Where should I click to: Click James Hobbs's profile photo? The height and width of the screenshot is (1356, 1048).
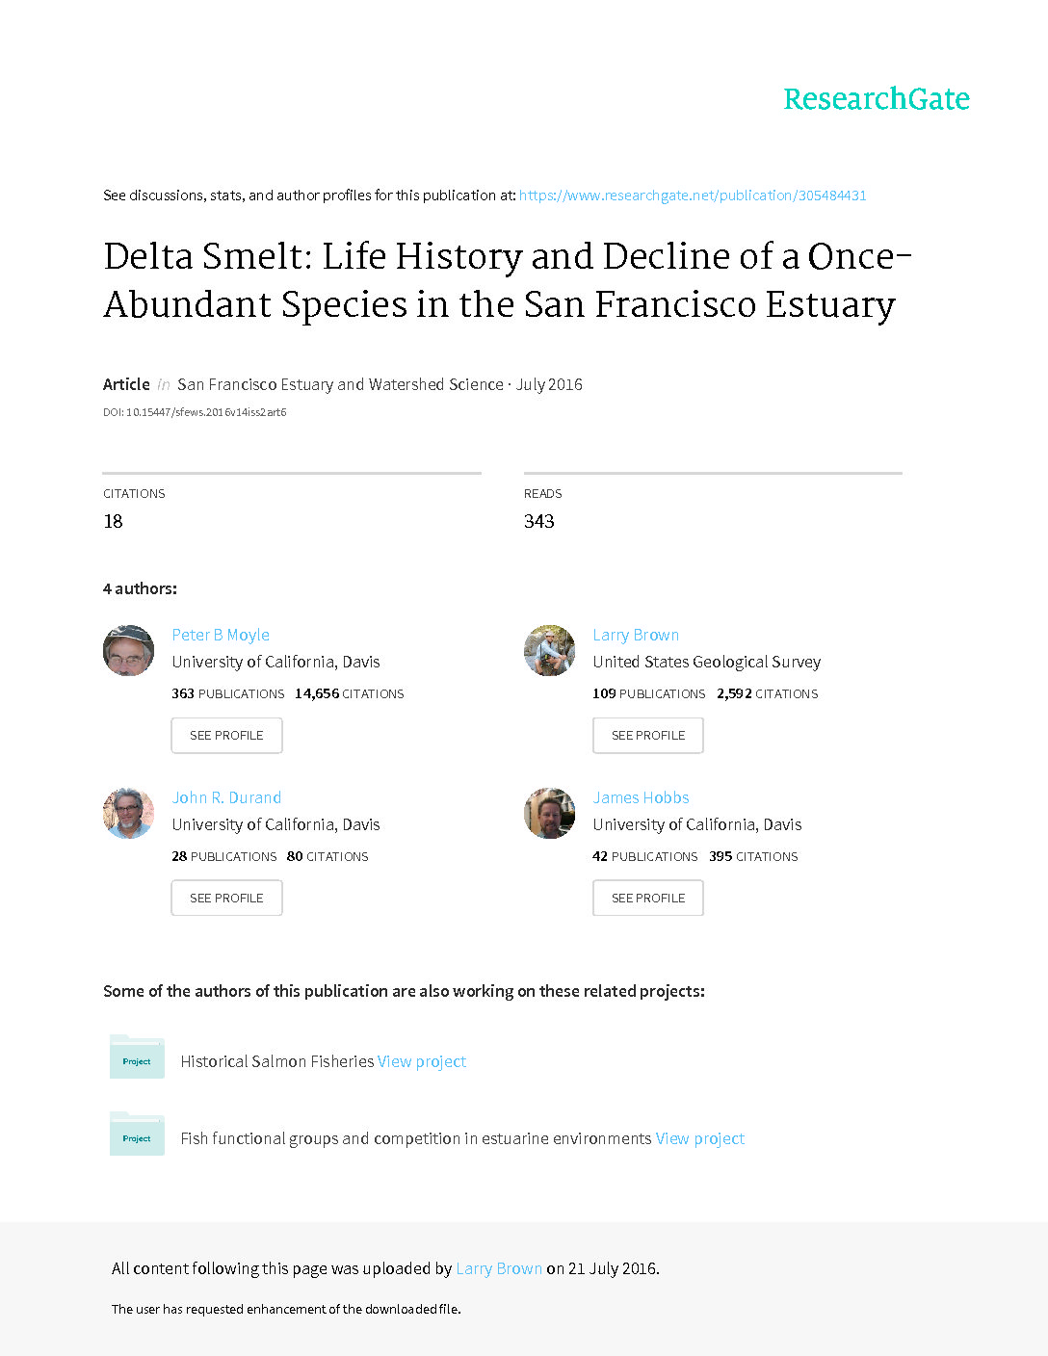point(549,813)
